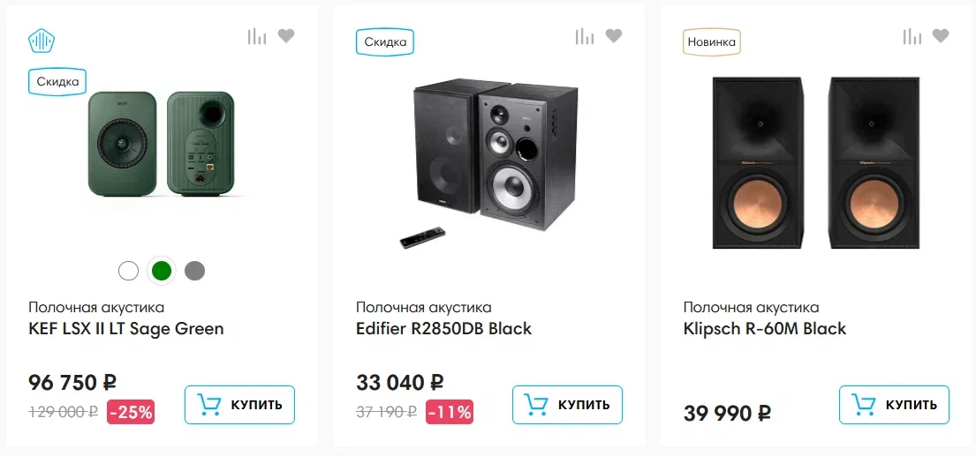Viewport: 976px width, 456px height.
Task: Buy the Edifier R2850DB Black
Action: 567,405
